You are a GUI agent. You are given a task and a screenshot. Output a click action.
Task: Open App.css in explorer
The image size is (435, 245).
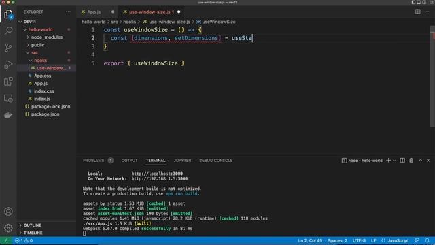[42, 76]
